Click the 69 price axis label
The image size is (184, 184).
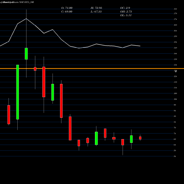(x=175, y=139)
